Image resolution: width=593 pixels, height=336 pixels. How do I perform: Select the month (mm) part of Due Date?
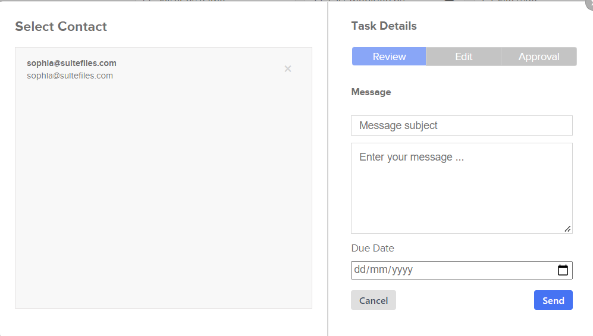(378, 269)
